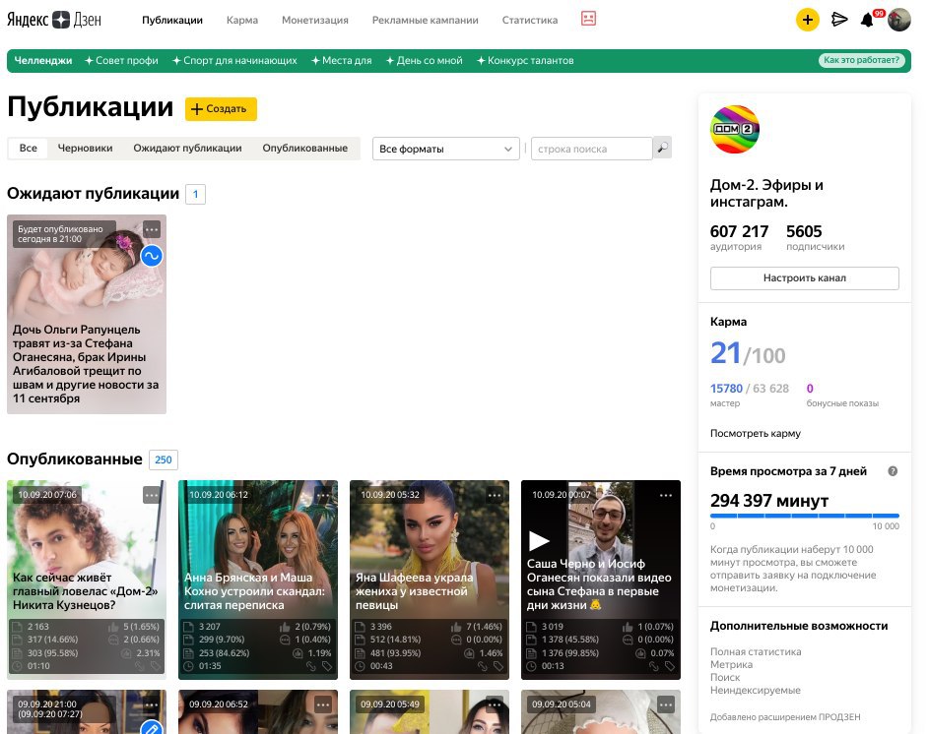Click Как это работает? button
The height and width of the screenshot is (734, 928).
tap(861, 60)
